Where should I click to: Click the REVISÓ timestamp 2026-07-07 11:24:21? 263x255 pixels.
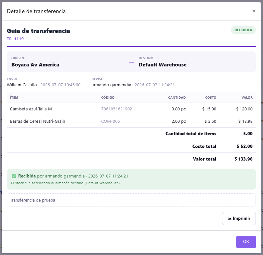(154, 85)
